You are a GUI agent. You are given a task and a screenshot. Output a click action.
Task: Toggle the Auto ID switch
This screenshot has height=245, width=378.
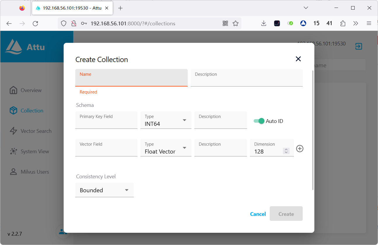pyautogui.click(x=259, y=121)
